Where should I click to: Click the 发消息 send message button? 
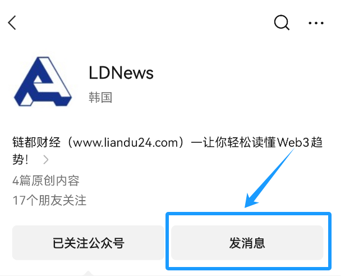[x=247, y=243]
